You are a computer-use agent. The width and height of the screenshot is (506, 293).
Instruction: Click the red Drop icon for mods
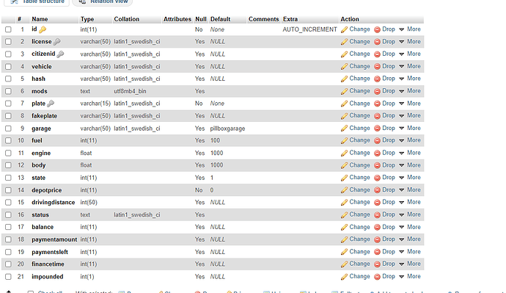click(377, 91)
